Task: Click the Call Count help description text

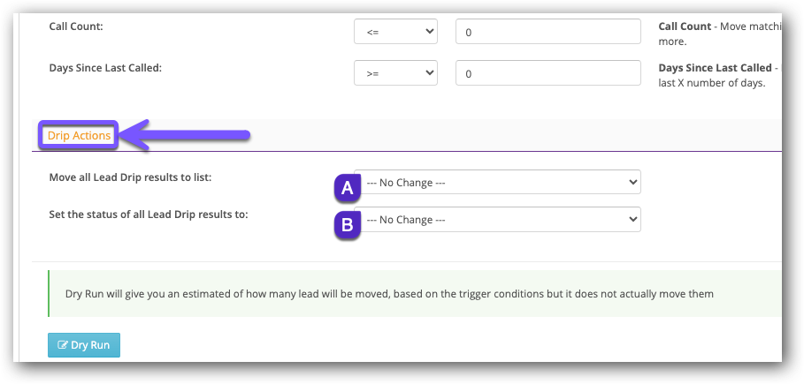Action: [720, 34]
